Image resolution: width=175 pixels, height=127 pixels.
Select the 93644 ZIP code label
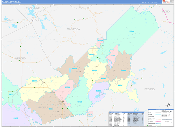click(132, 31)
